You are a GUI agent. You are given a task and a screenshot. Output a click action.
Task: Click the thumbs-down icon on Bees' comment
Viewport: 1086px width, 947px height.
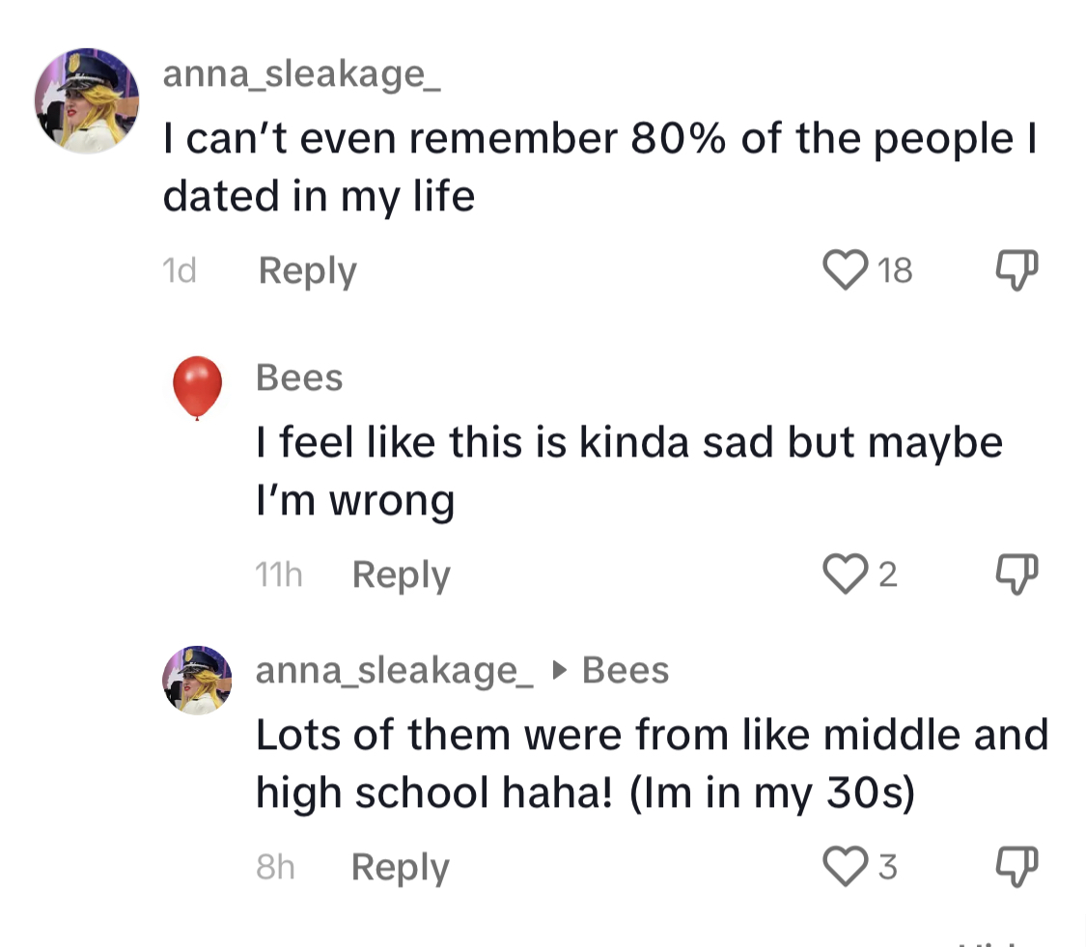1016,573
